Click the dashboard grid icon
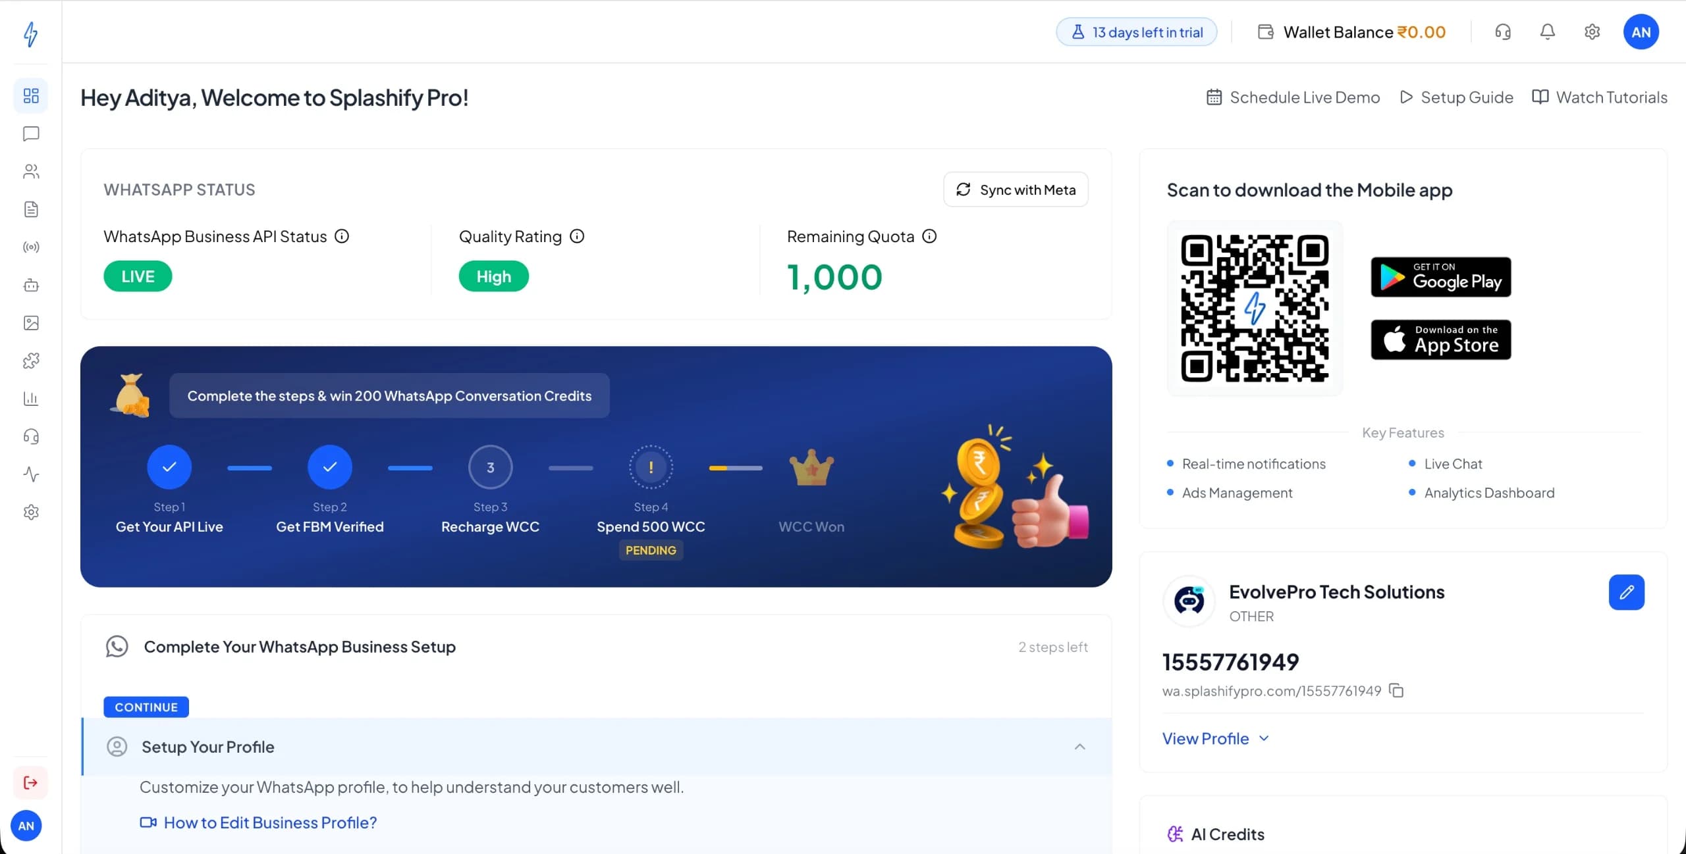 coord(30,95)
